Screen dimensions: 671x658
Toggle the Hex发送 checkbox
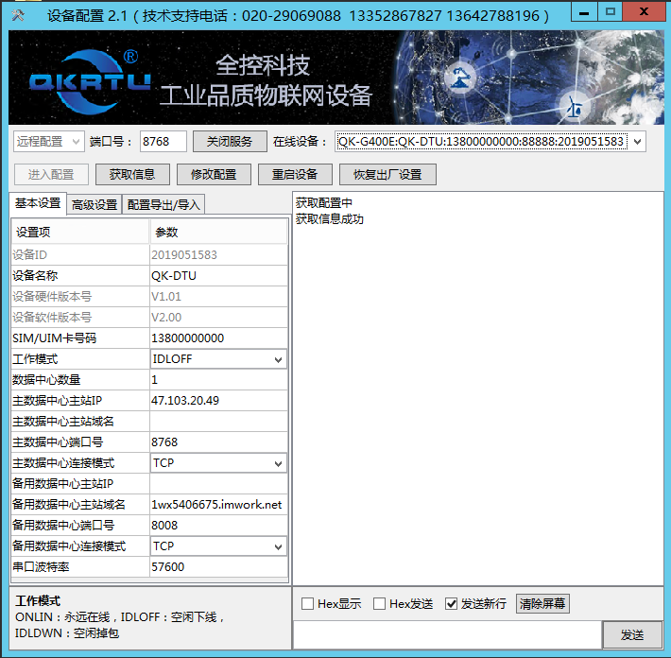point(379,604)
